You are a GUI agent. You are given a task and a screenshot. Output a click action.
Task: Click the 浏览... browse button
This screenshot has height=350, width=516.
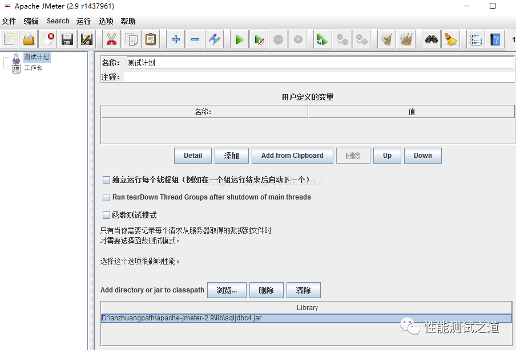pyautogui.click(x=227, y=290)
